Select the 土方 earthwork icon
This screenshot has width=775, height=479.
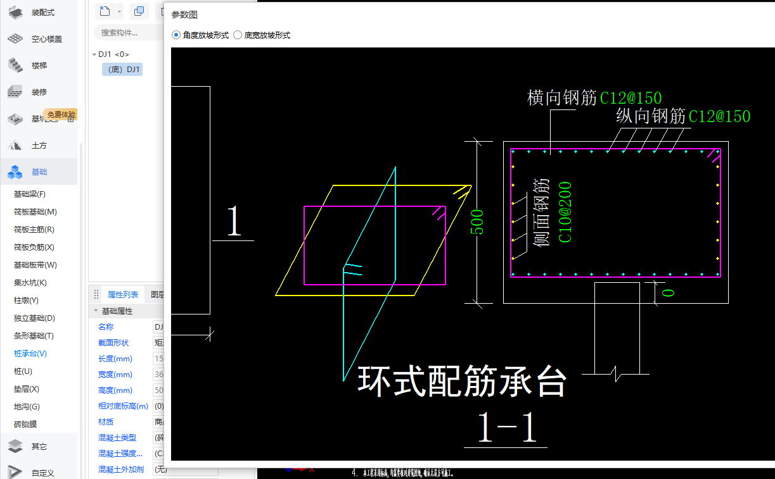[x=15, y=146]
